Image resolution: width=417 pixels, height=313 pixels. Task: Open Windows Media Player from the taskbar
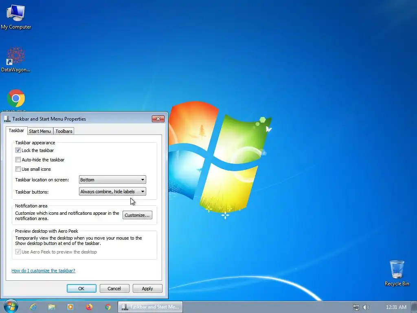pyautogui.click(x=70, y=307)
